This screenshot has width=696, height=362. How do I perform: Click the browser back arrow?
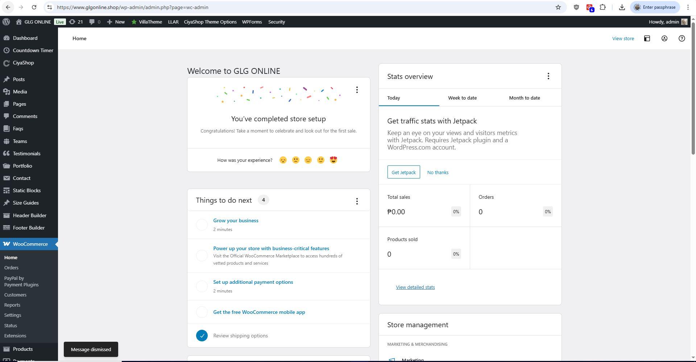click(x=8, y=7)
